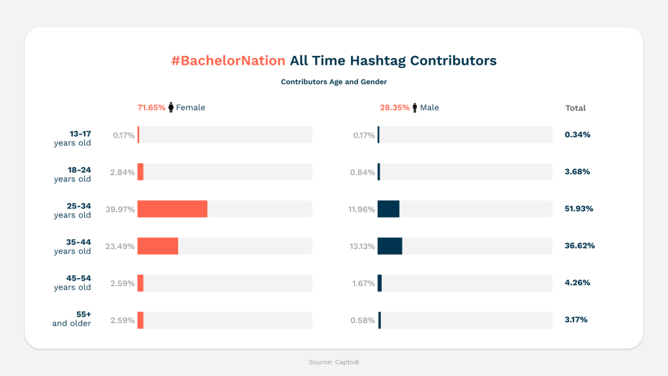Screen dimensions: 668x376
Task: Click the male person icon
Action: click(x=414, y=108)
